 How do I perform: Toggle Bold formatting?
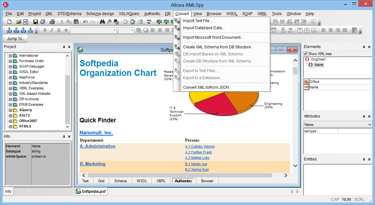(x=45, y=30)
